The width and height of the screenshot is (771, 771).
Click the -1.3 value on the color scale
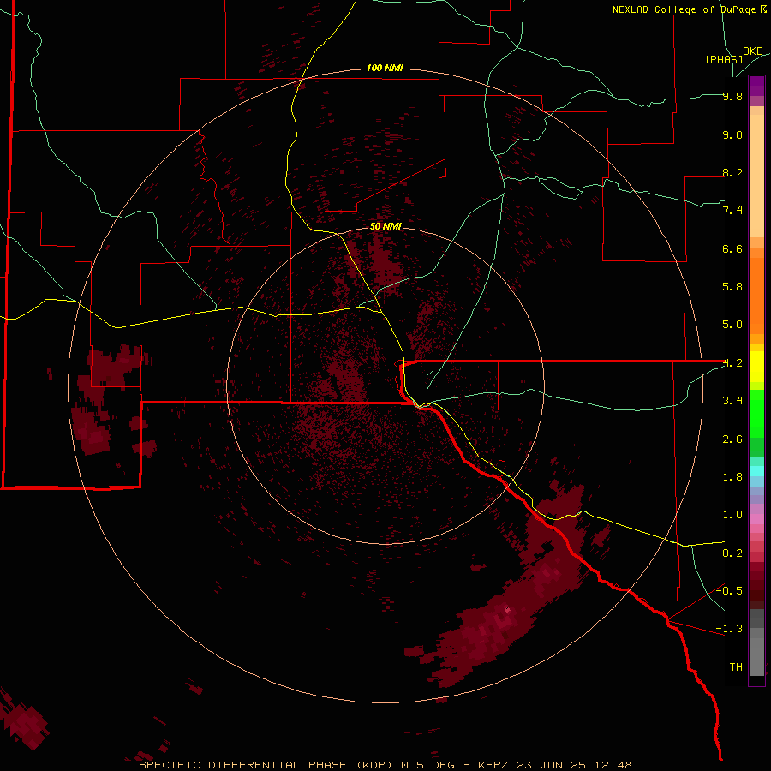tap(729, 629)
